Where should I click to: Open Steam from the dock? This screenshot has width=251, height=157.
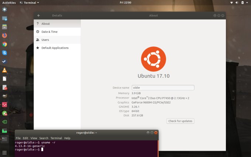4,61
